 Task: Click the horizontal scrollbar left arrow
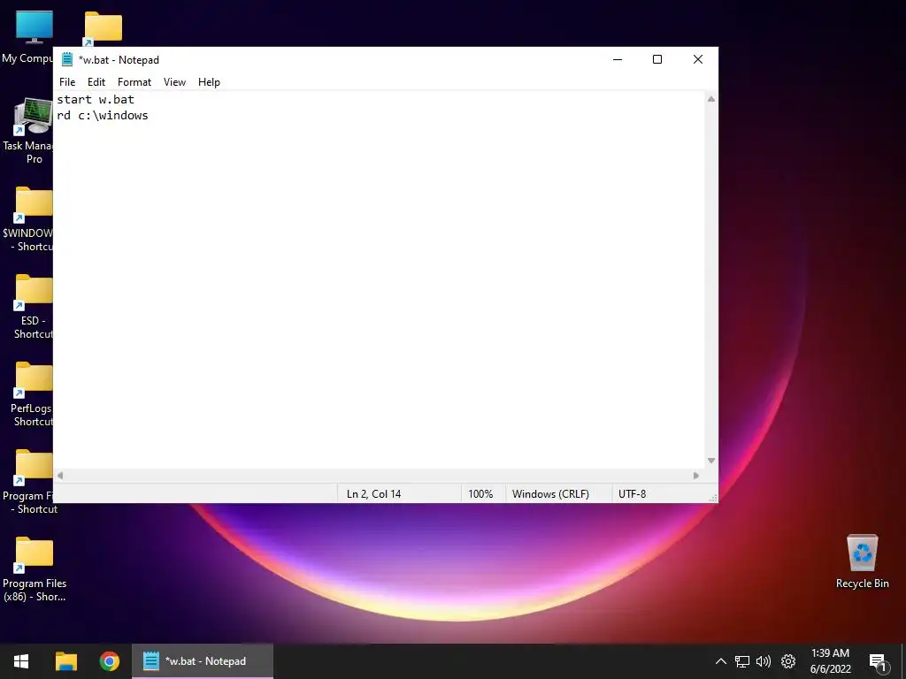click(x=60, y=476)
